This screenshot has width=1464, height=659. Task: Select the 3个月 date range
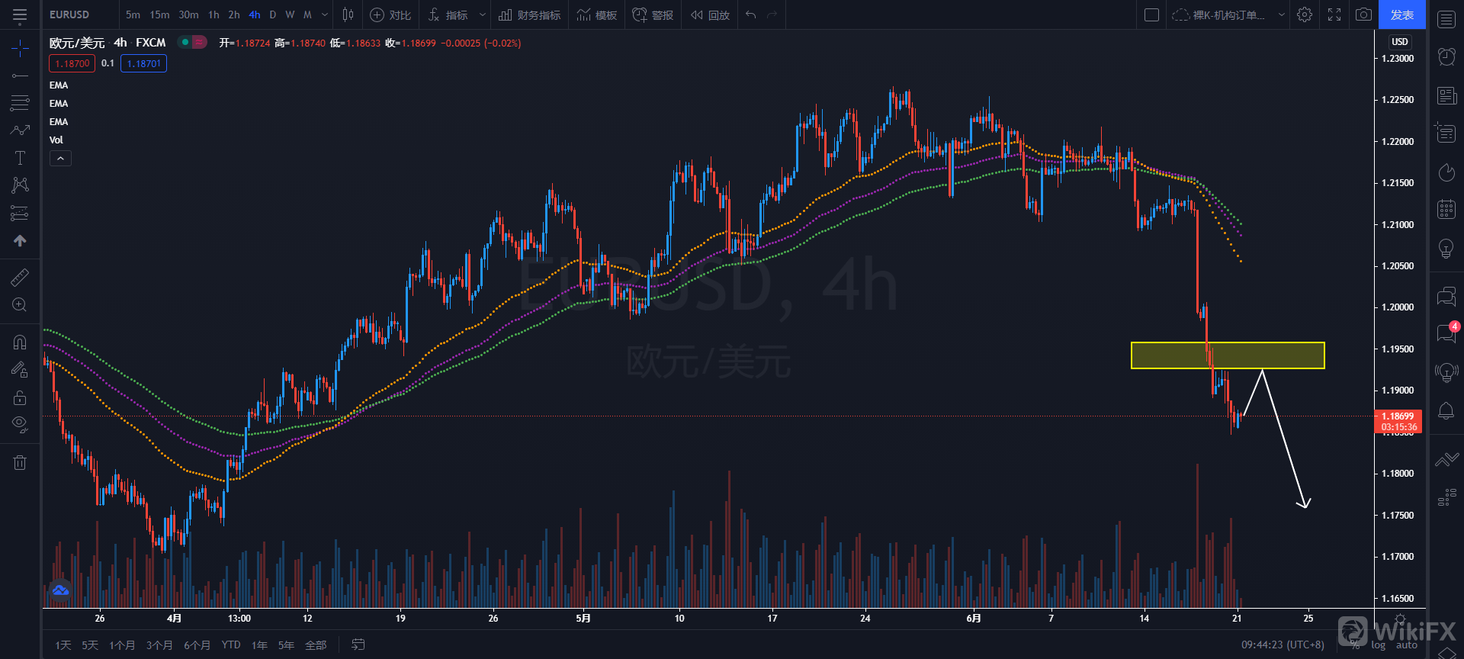(159, 645)
